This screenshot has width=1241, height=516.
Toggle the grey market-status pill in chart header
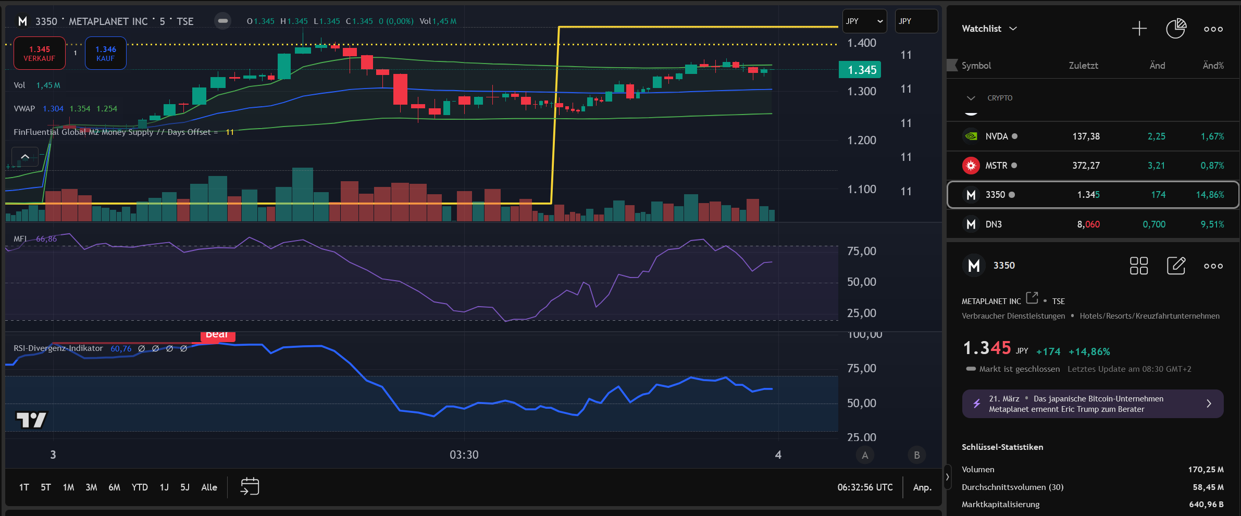coord(223,21)
